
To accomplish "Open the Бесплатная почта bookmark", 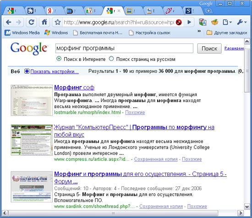I will click(98, 33).
